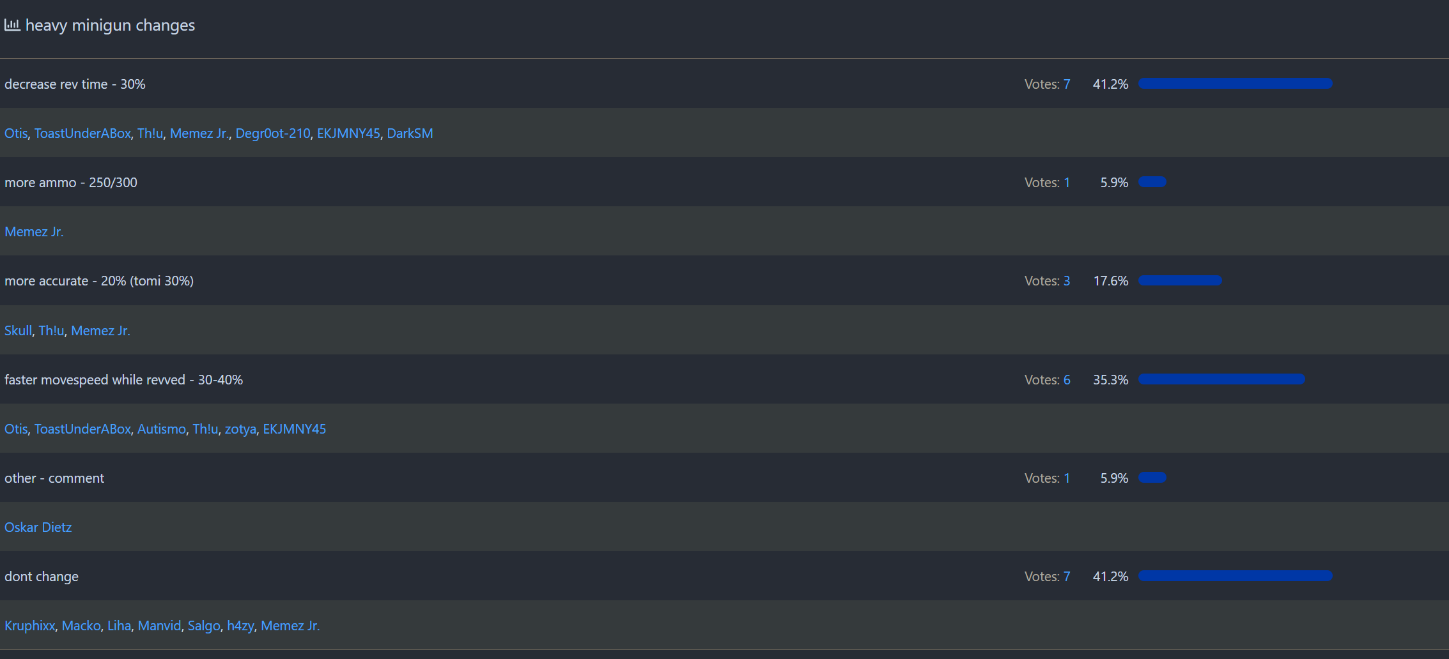1449x659 pixels.
Task: Click the Degr0ot-210 voter name
Action: (273, 133)
